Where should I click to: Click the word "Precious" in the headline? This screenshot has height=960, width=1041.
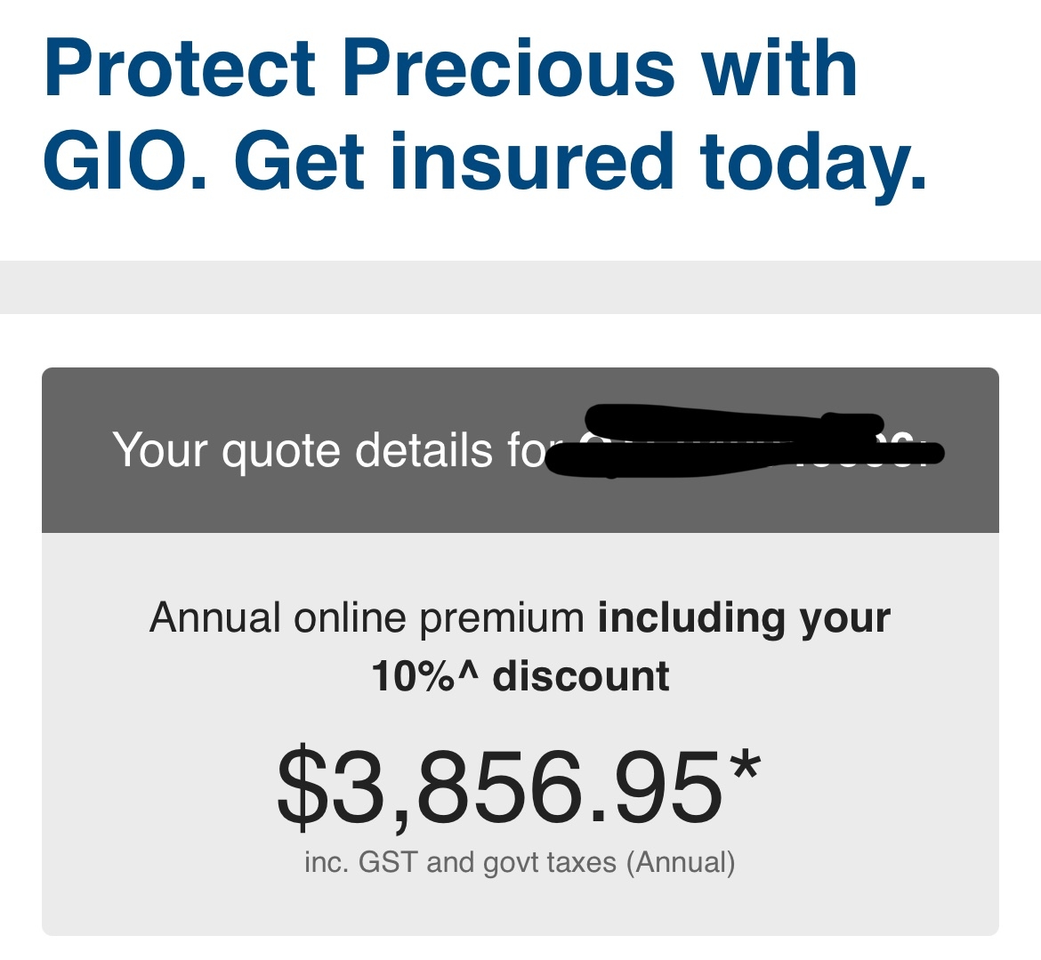point(508,69)
